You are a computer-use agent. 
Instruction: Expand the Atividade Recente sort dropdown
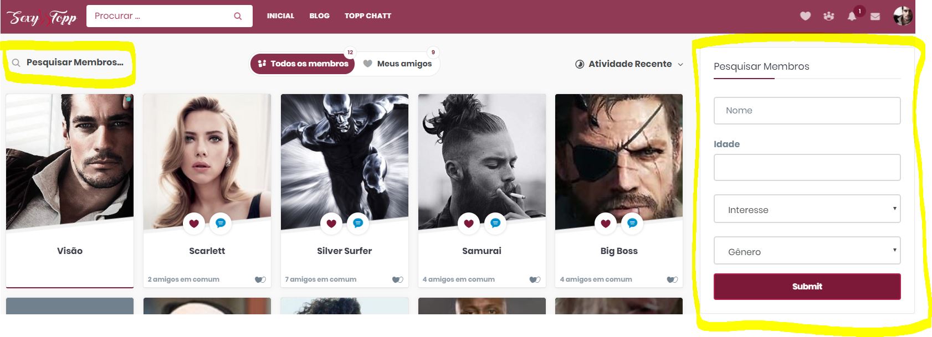[629, 64]
